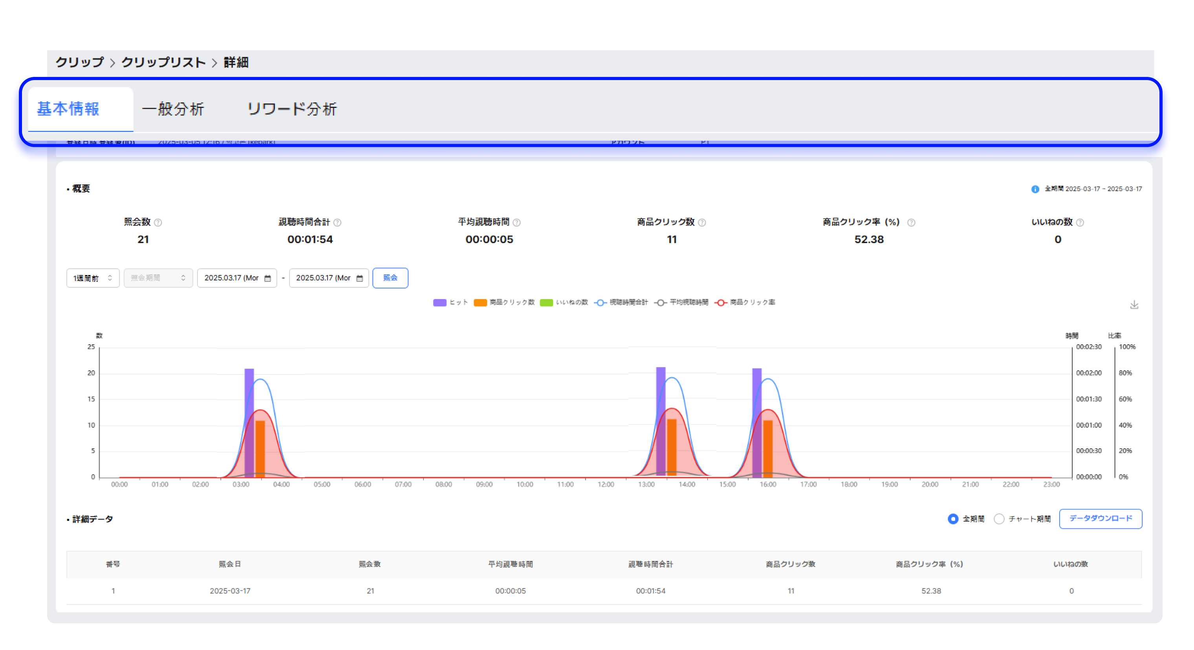
Task: Toggle the orange 商品クリック数 legend swatch
Action: click(x=480, y=303)
